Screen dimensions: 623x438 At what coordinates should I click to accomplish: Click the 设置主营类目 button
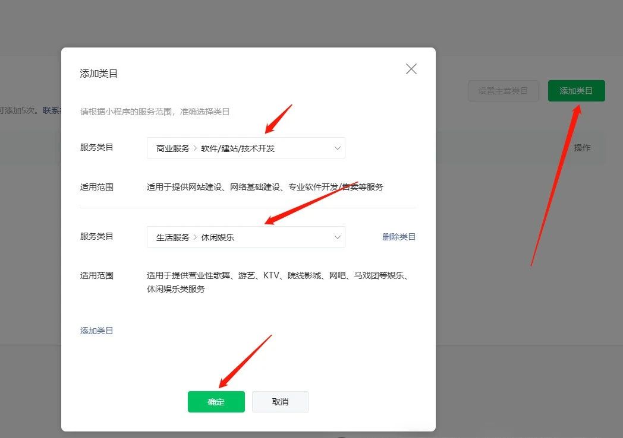click(x=503, y=91)
